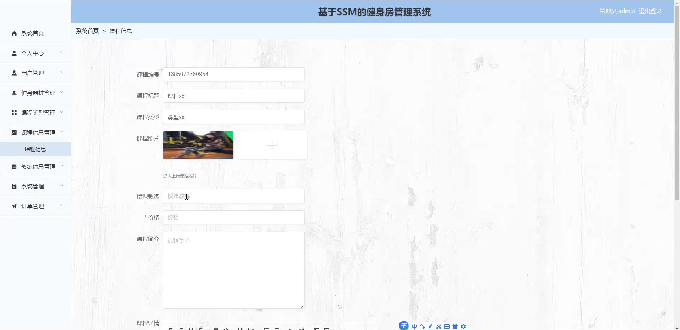Click the paper plane icon beside 订单管理
680x330 pixels.
[x=14, y=206]
